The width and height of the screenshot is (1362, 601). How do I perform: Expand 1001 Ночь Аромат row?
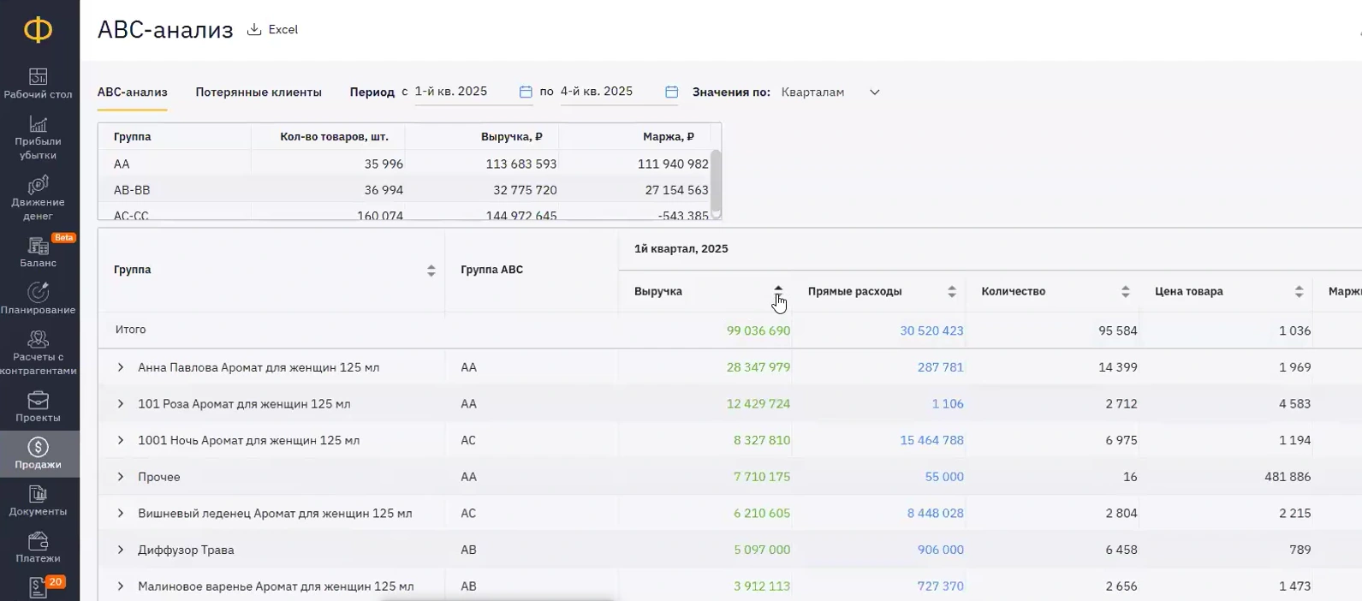pos(121,440)
